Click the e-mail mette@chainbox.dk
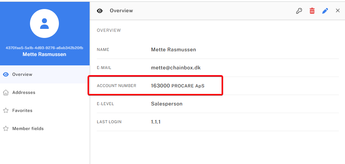 pos(176,68)
